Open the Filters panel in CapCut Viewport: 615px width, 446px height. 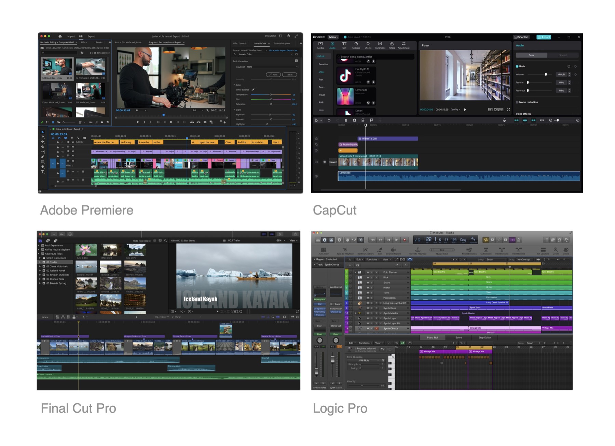(392, 45)
